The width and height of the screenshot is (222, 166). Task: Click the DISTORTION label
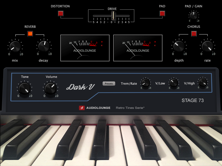click(x=60, y=6)
